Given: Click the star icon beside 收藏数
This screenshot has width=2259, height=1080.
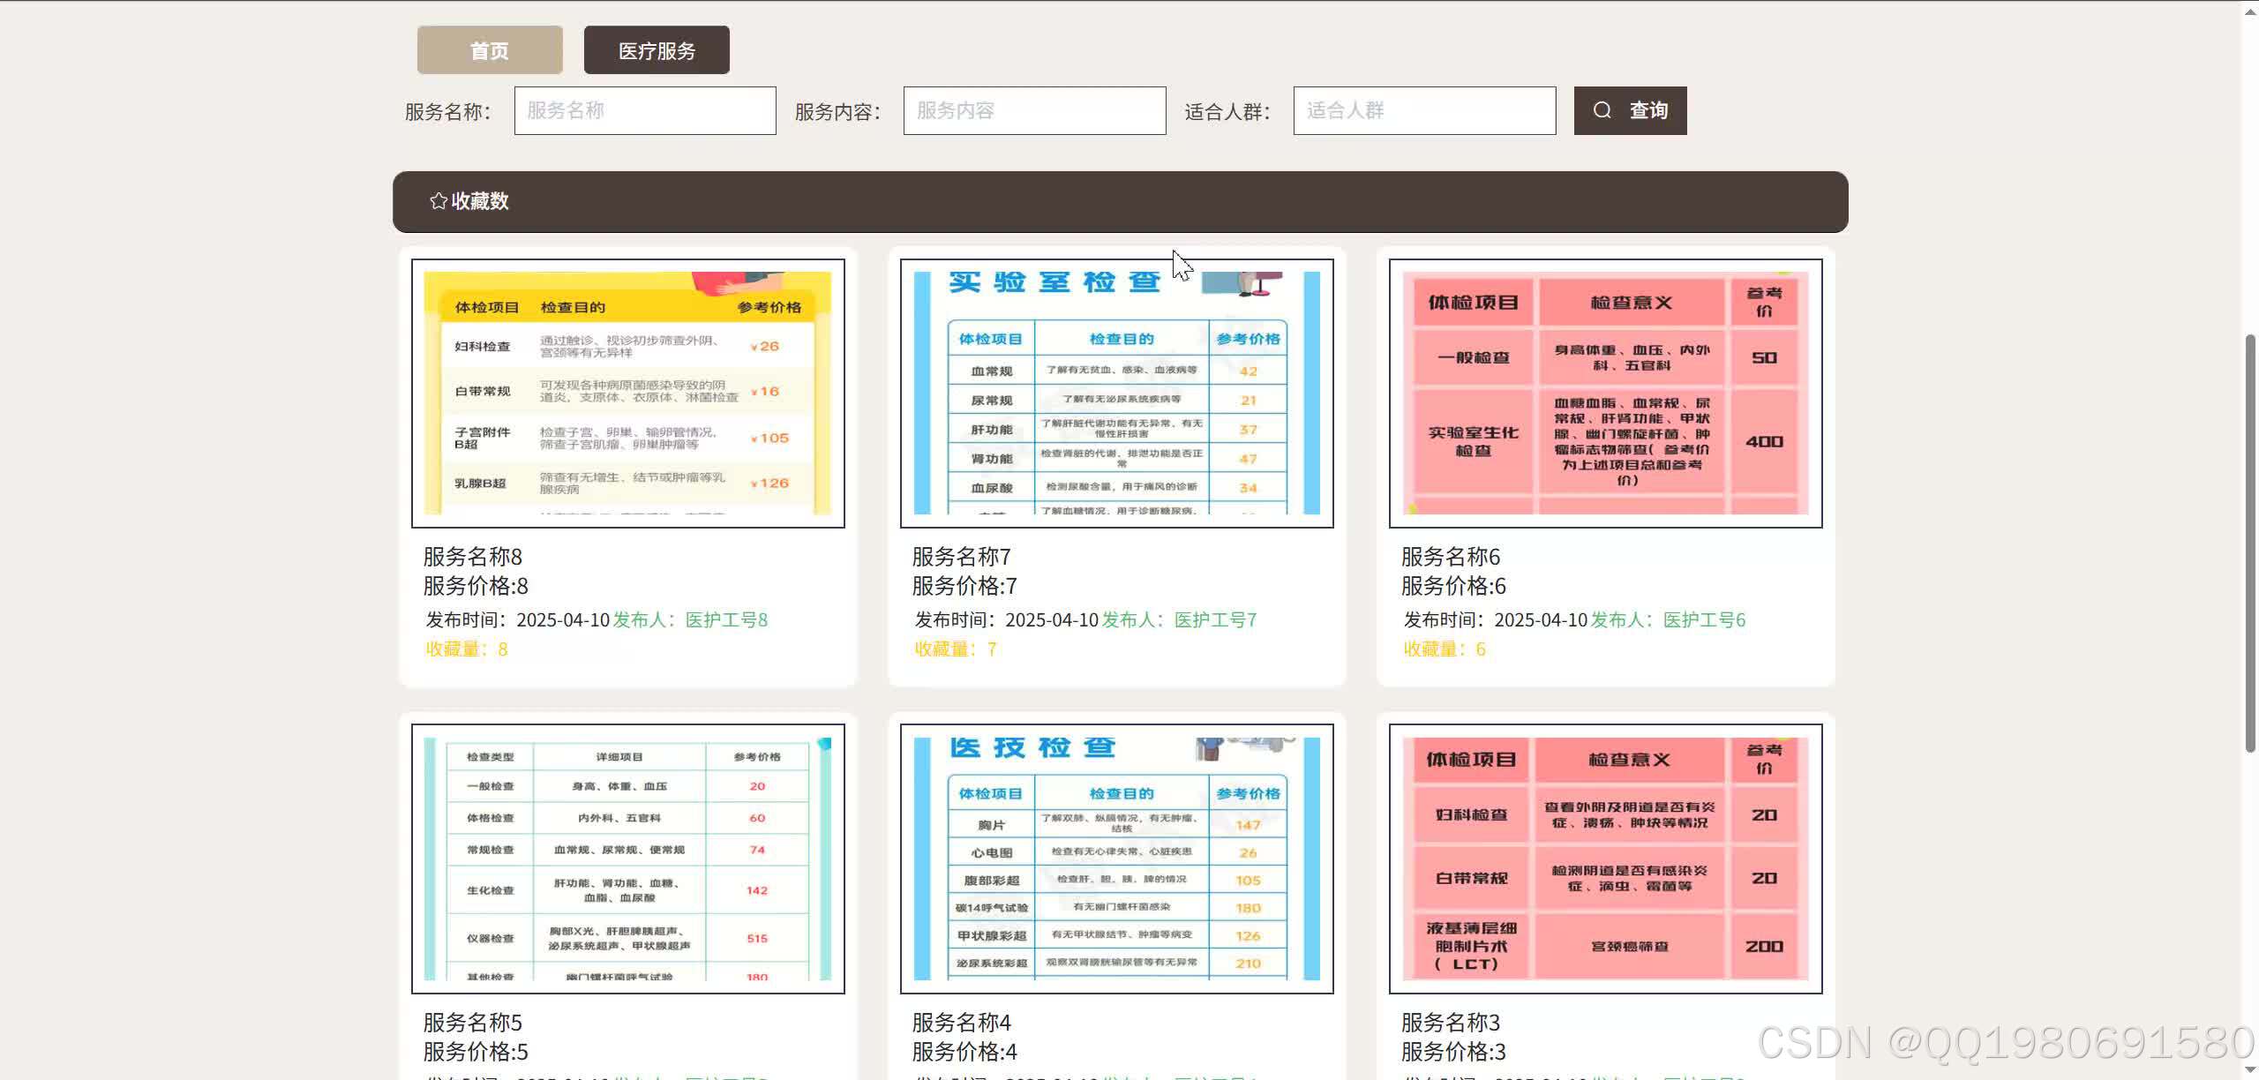Looking at the screenshot, I should pos(437,201).
